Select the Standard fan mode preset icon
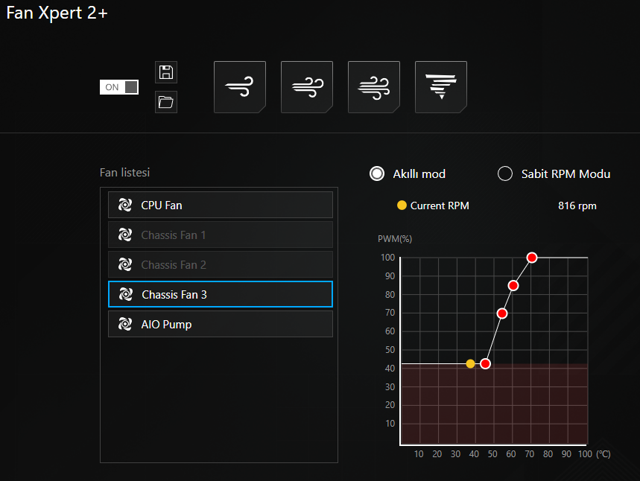Screen dimensions: 640x481 (x=307, y=87)
